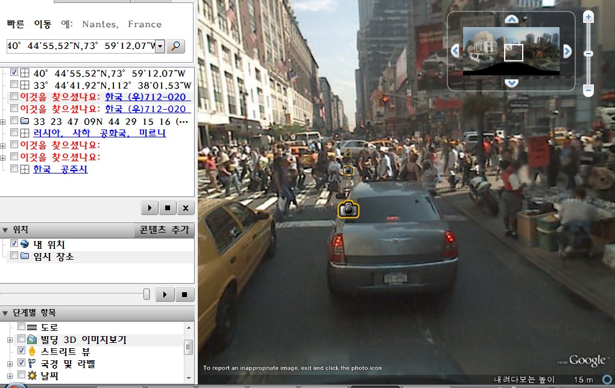Image resolution: width=615 pixels, height=388 pixels.
Task: Pan street view right with arrow
Action: pos(567,51)
